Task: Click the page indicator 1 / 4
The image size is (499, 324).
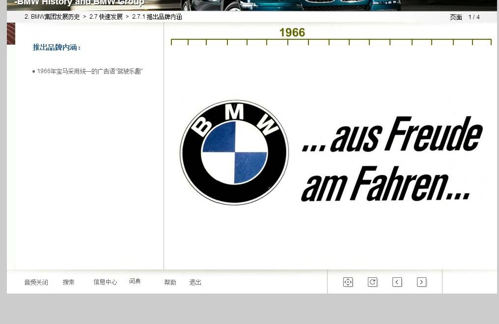Action: [474, 17]
